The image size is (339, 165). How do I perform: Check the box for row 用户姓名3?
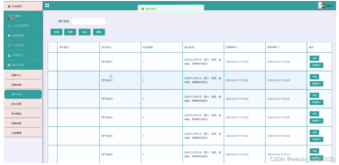click(51, 99)
